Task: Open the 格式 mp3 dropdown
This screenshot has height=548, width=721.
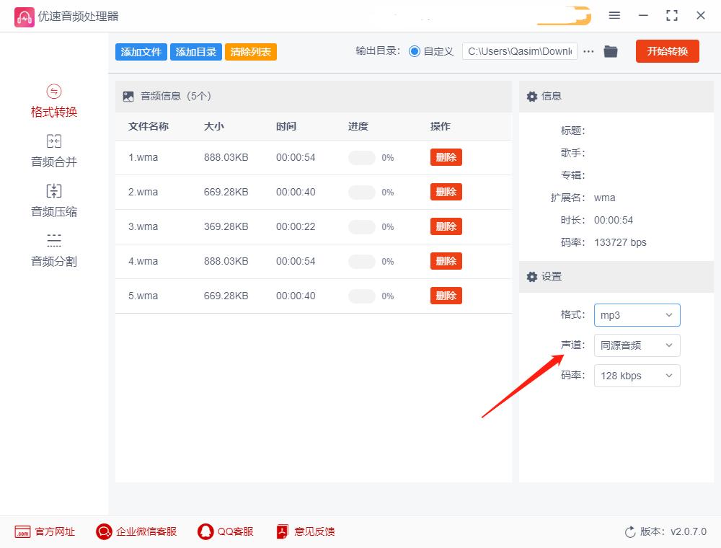Action: [x=637, y=315]
